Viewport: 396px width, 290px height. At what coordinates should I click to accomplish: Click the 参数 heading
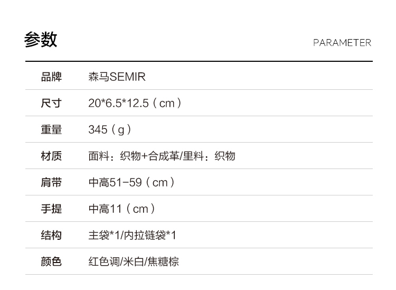(41, 40)
